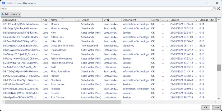
Task: Select the Nikkor Lens row
Action: [109, 37]
